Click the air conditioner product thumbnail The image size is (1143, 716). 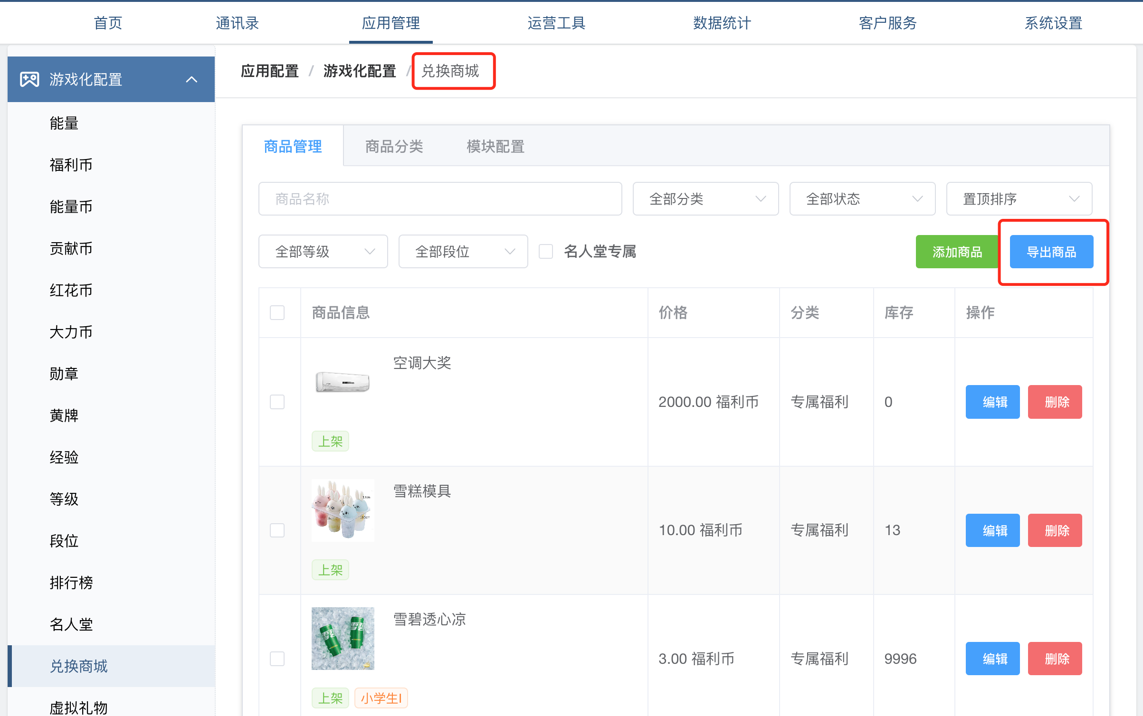(343, 382)
